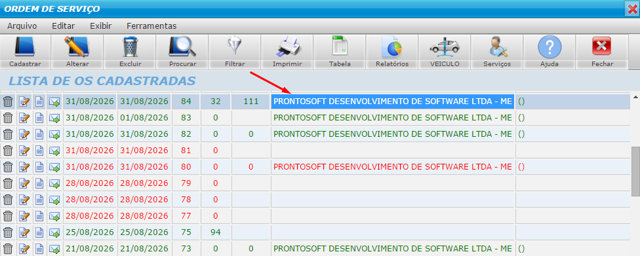Send order 75 via envelope arrow icon

54,232
